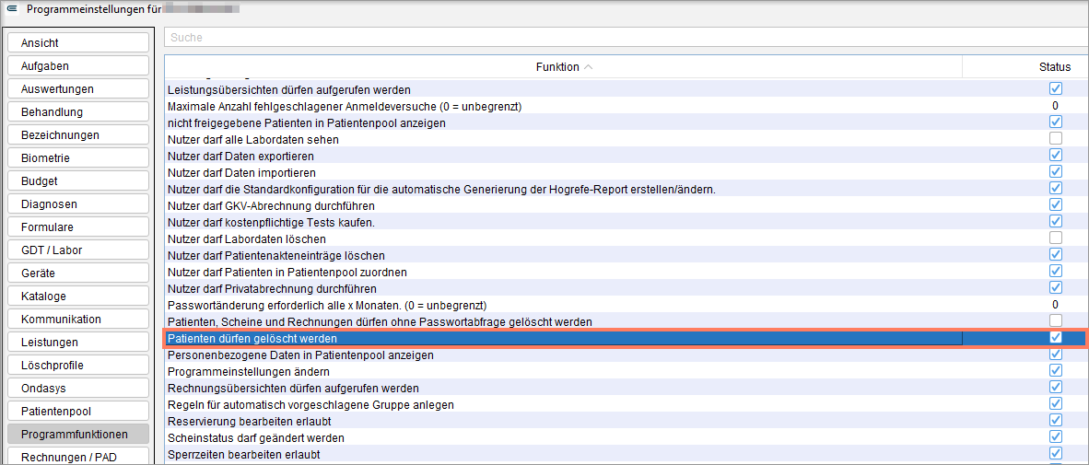Click the value of Maximale Anzahl fehlgeschlagener Anmeldeversuche

pos(1055,106)
